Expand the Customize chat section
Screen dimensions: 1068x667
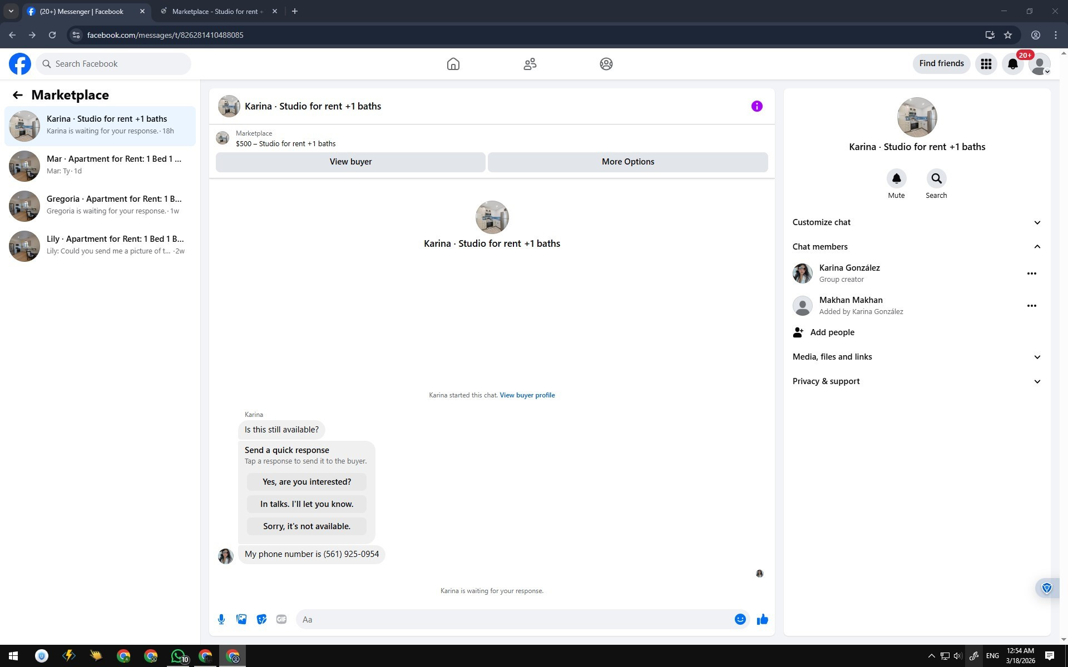point(917,222)
